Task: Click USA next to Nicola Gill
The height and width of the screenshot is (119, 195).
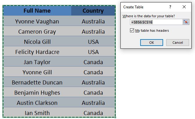Action: (x=93, y=41)
